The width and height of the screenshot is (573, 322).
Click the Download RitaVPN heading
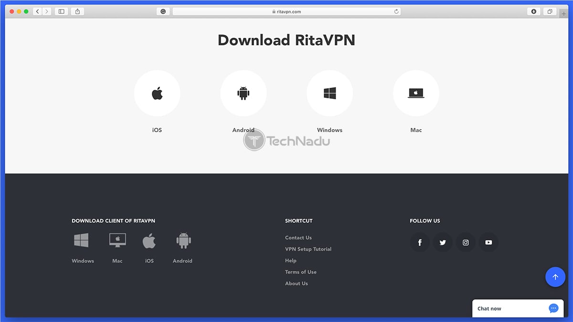tap(286, 40)
